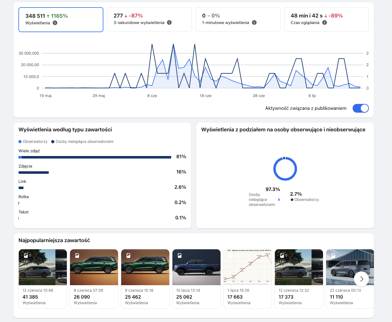Click the Wyświetlenia według typu zawartości heading
The width and height of the screenshot is (392, 322).
[x=65, y=130]
